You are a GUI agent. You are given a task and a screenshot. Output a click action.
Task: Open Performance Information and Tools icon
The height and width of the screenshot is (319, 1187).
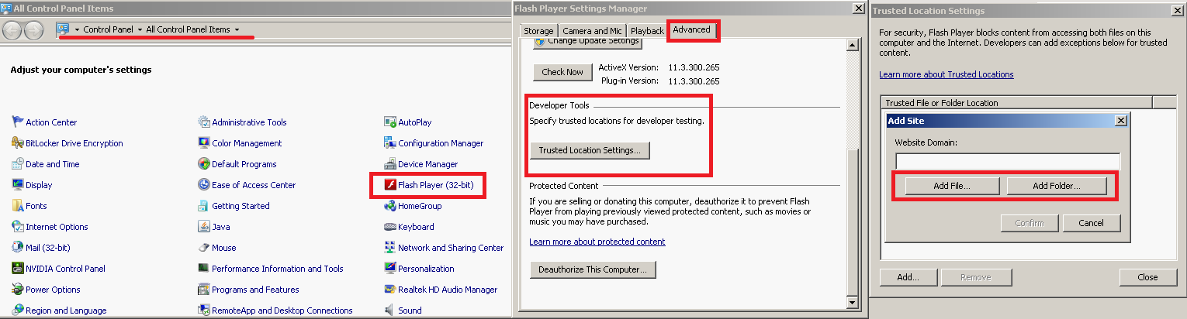[204, 269]
